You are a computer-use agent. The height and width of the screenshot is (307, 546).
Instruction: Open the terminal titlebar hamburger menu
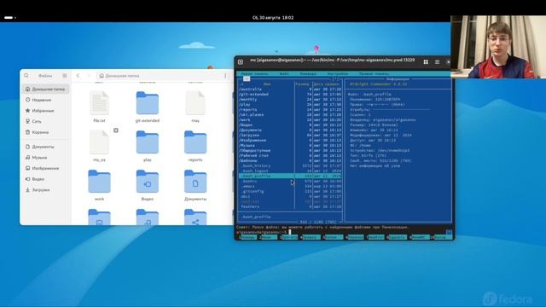coord(437,62)
